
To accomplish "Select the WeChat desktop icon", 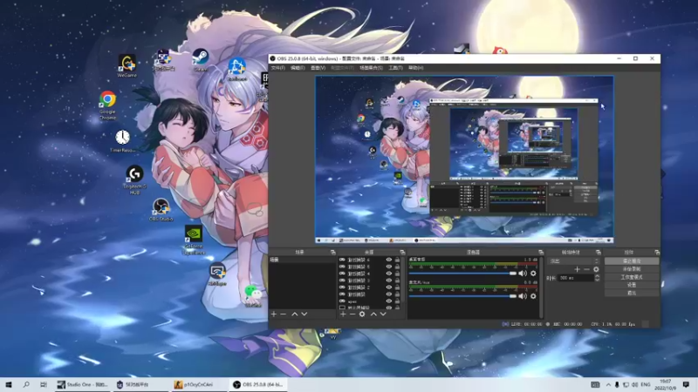I will click(x=253, y=296).
